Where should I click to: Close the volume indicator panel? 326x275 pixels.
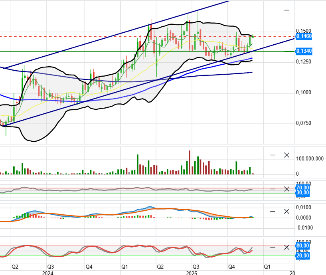pyautogui.click(x=286, y=155)
